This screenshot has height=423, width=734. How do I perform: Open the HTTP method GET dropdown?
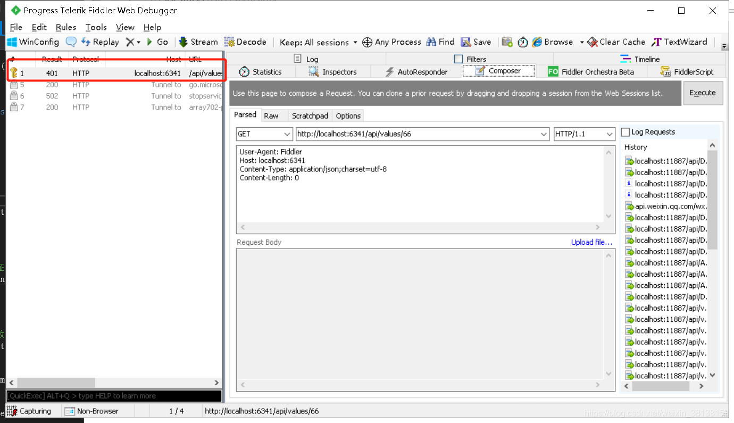click(x=287, y=134)
